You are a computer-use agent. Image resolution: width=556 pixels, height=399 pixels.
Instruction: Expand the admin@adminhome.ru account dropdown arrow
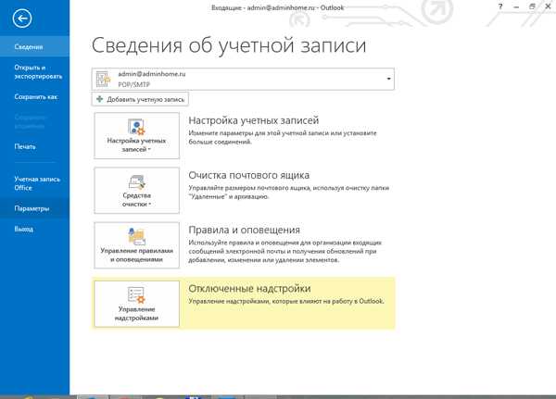(388, 79)
